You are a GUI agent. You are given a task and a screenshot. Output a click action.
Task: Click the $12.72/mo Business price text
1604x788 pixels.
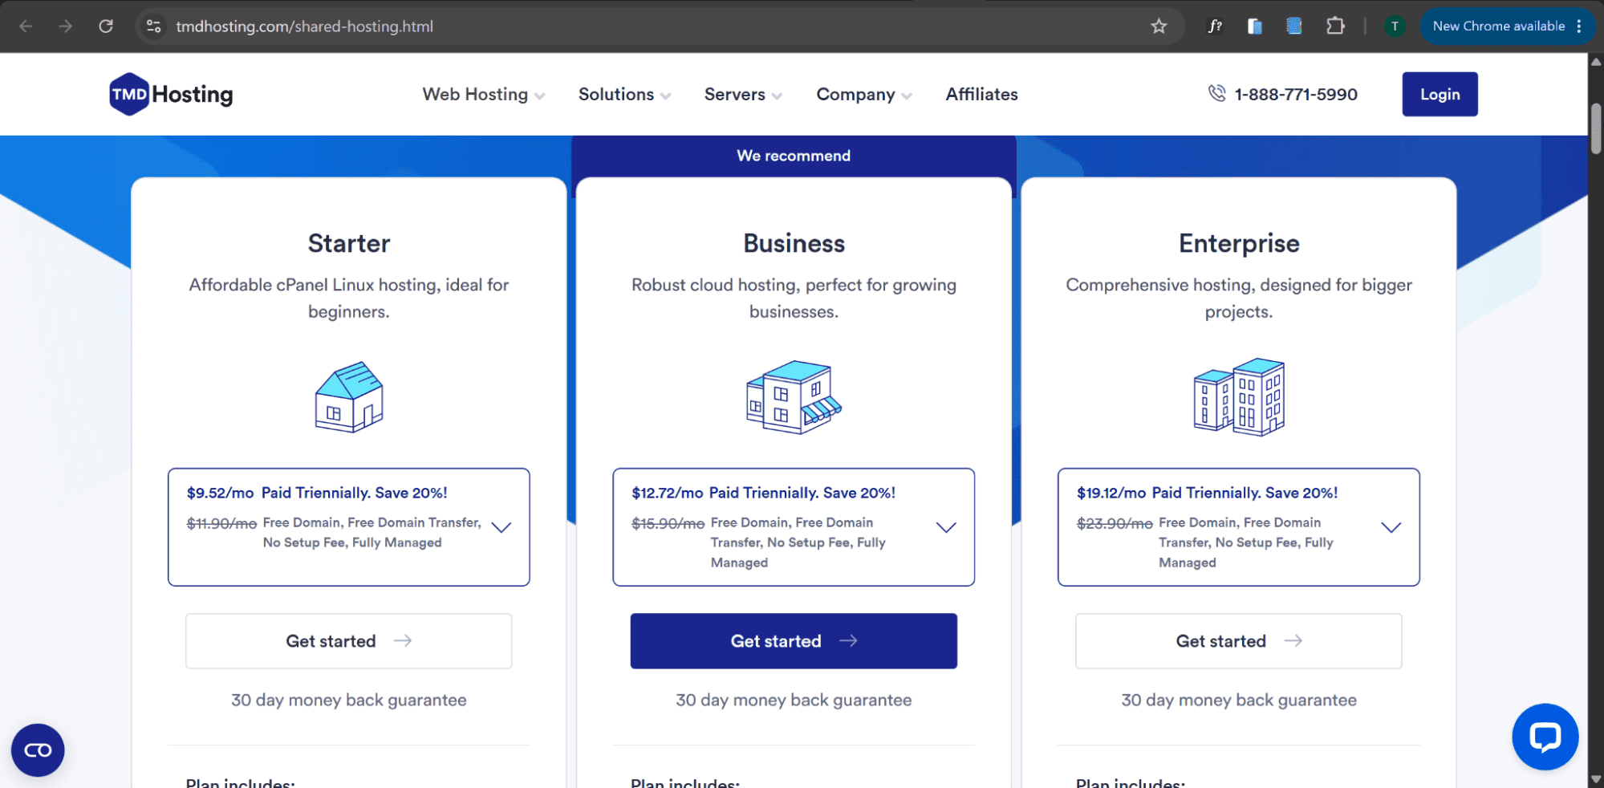[x=668, y=493]
